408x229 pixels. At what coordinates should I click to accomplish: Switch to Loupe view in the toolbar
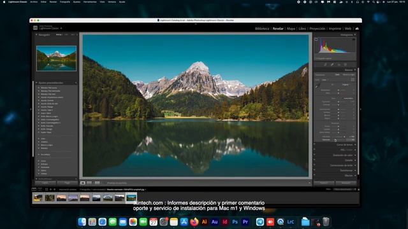[x=83, y=183]
